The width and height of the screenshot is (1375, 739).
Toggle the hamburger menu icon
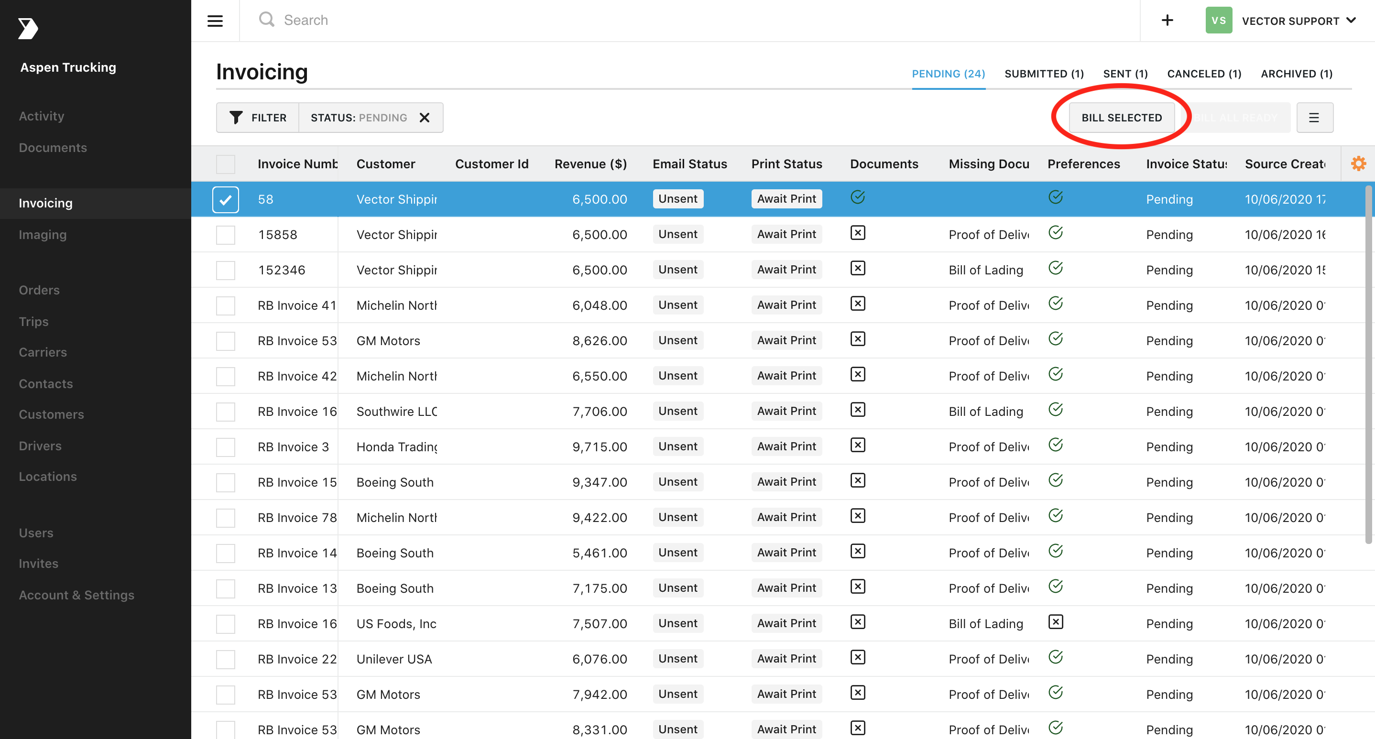[x=215, y=21]
